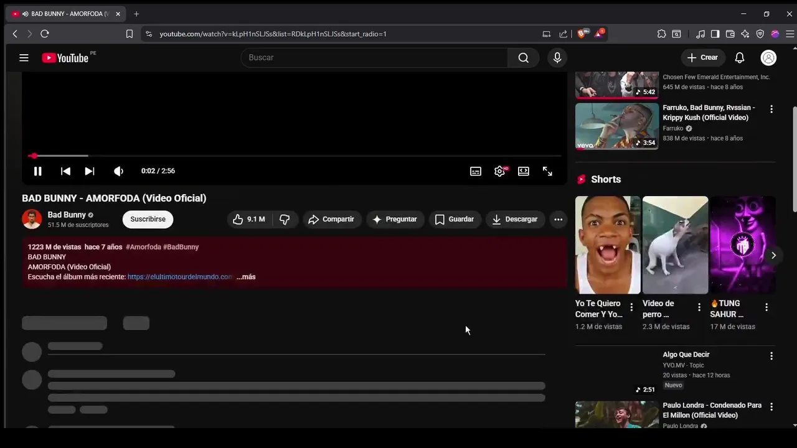The width and height of the screenshot is (797, 448).
Task: Open the Bad Bunny channel name link
Action: click(67, 215)
